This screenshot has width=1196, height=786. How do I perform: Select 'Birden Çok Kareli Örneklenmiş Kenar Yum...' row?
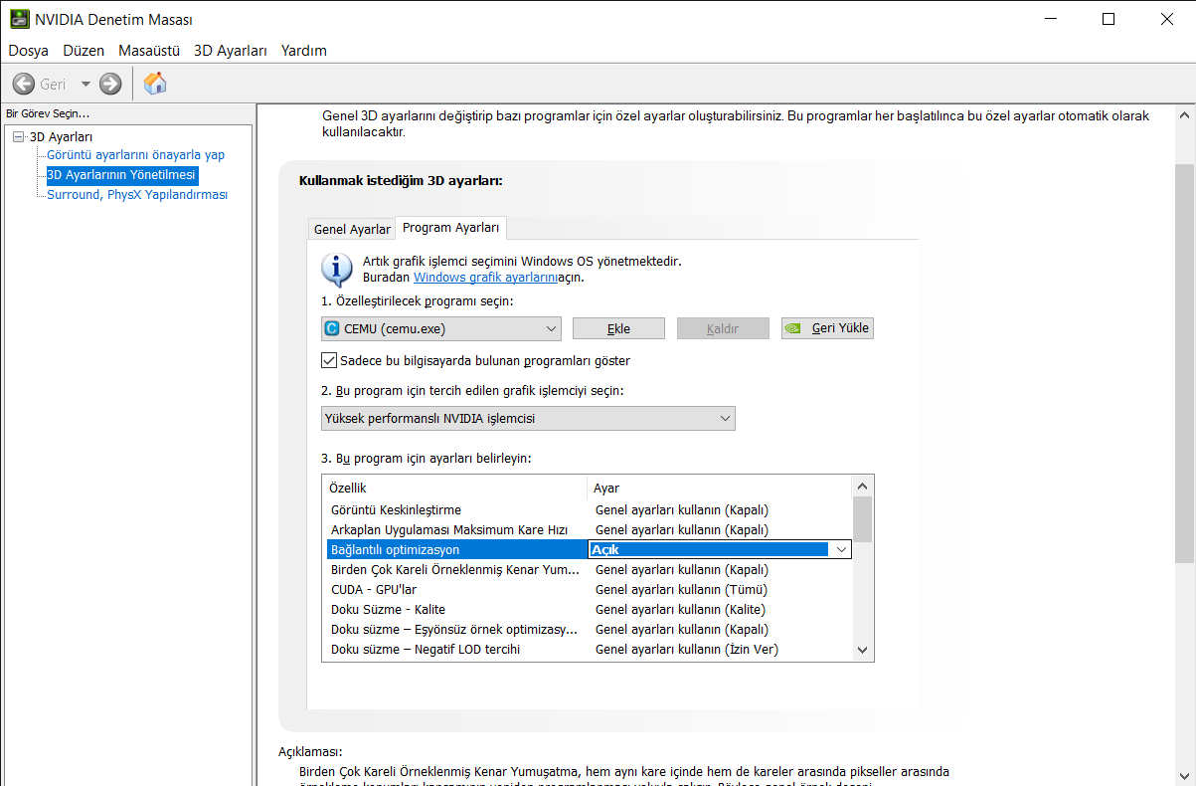coord(591,569)
